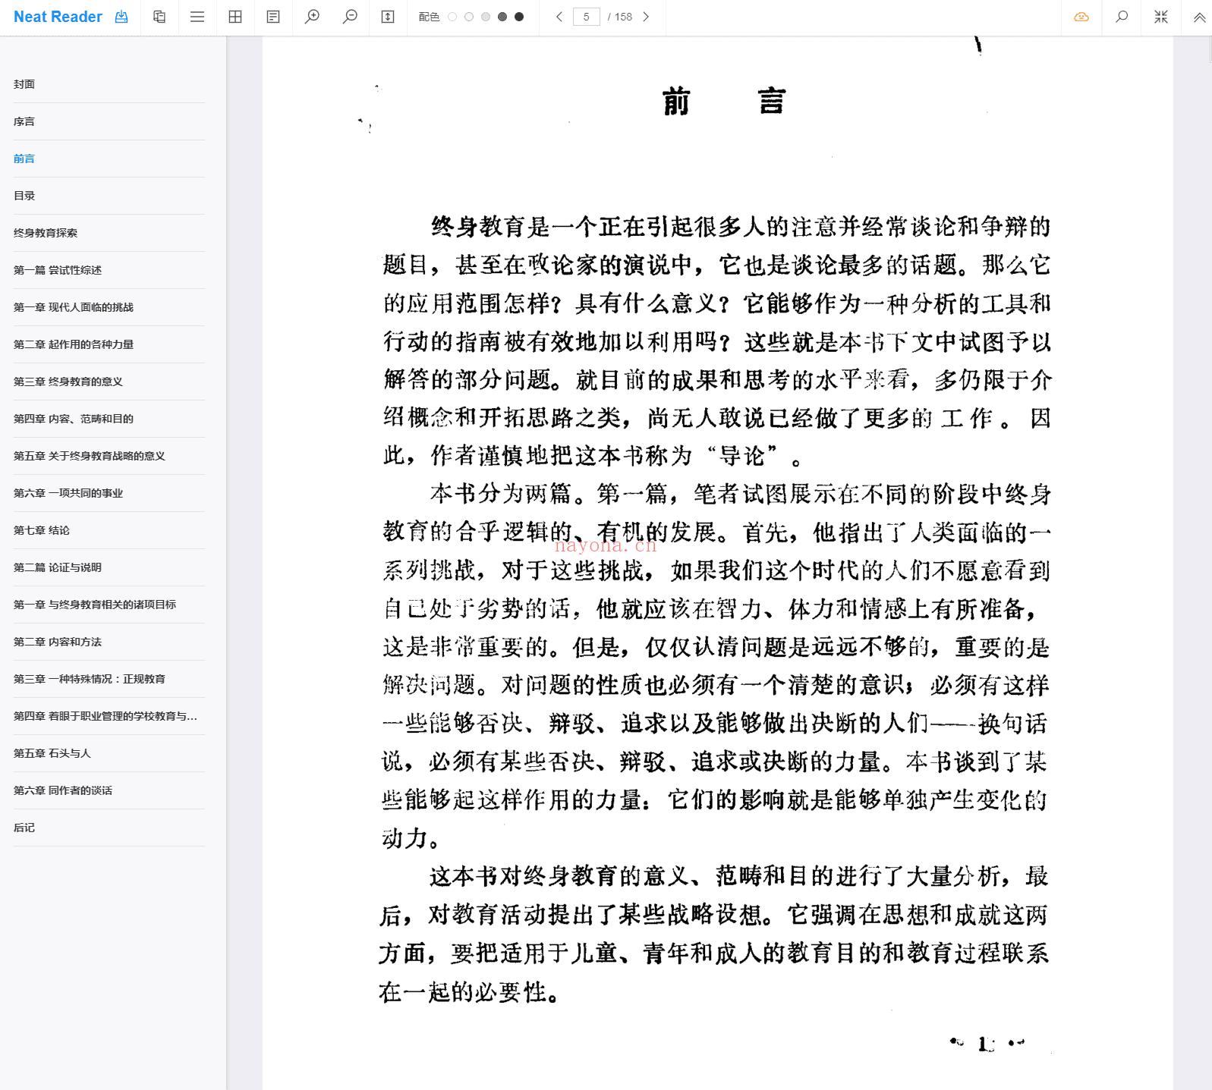Image resolution: width=1212 pixels, height=1090 pixels.
Task: Open the search magnifier icon at top right
Action: (x=1122, y=17)
